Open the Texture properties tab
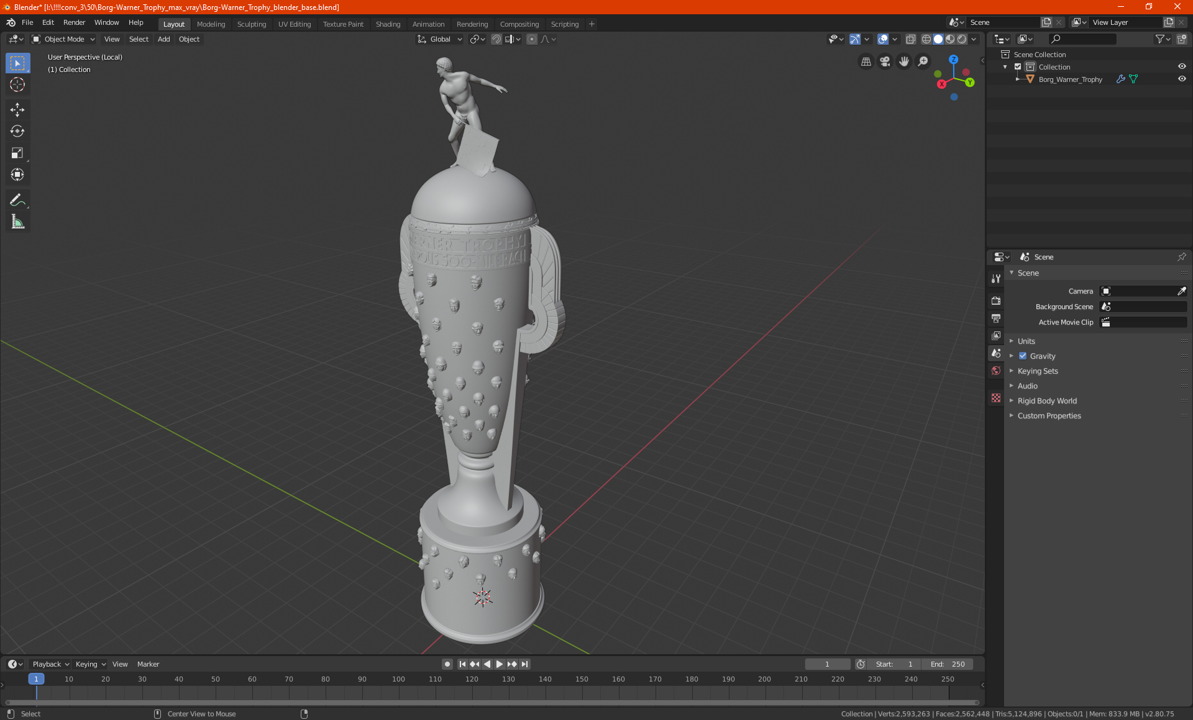This screenshot has width=1193, height=720. click(996, 398)
